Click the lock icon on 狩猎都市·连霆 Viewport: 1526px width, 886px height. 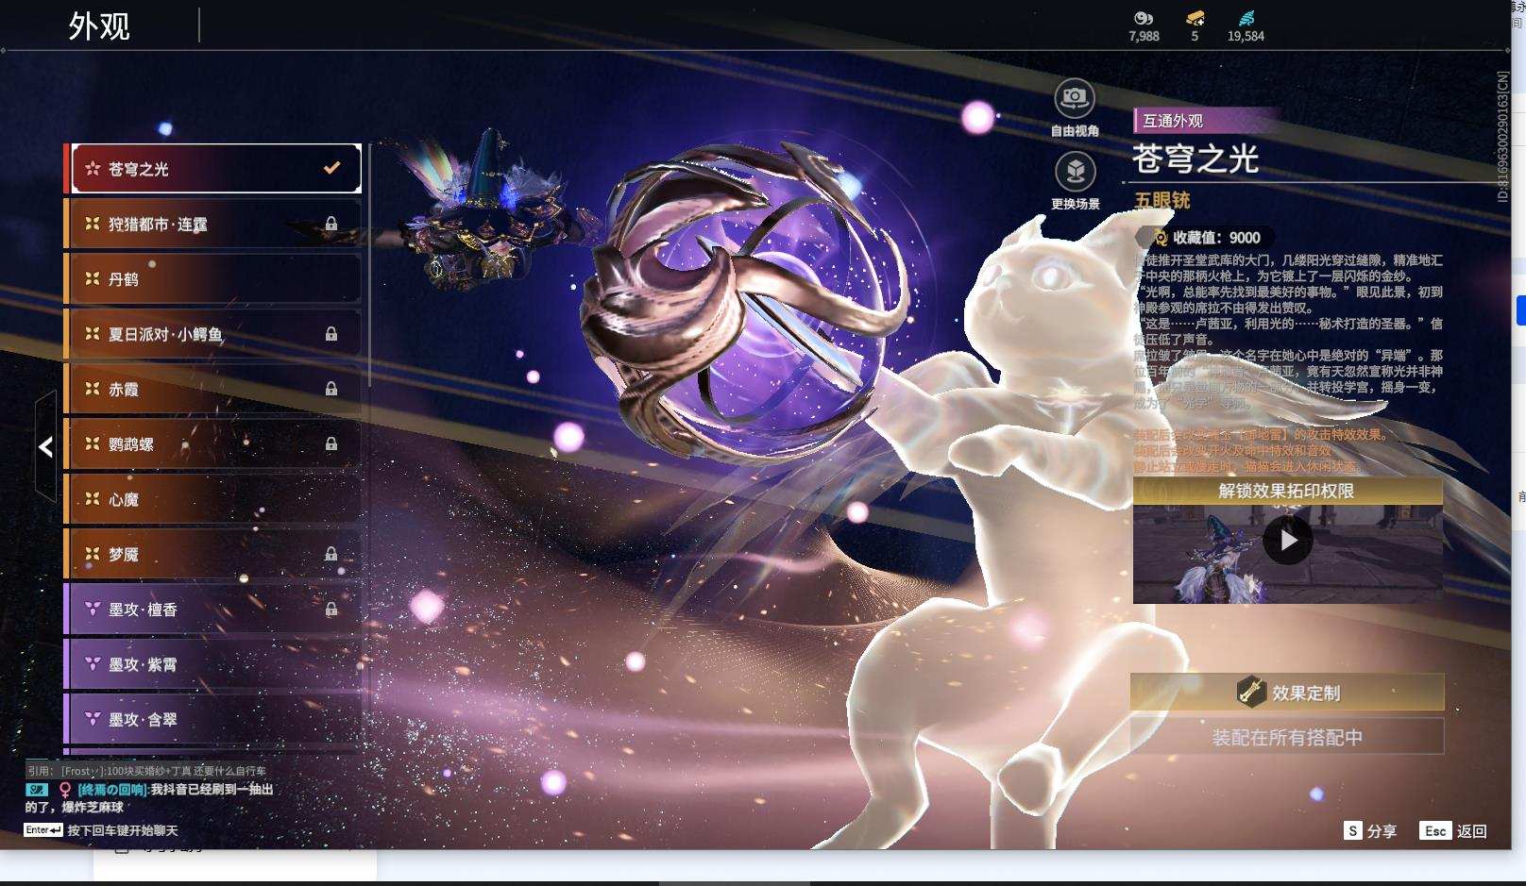331,224
